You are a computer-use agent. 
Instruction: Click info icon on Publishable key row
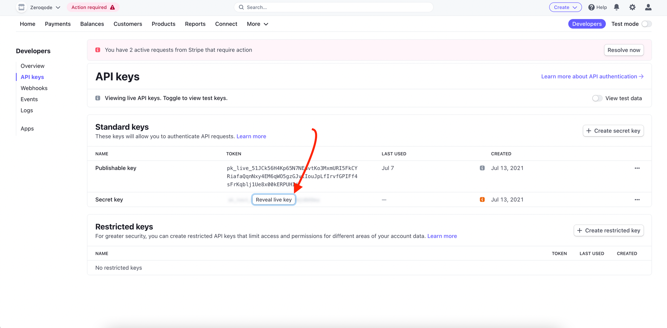(x=482, y=168)
